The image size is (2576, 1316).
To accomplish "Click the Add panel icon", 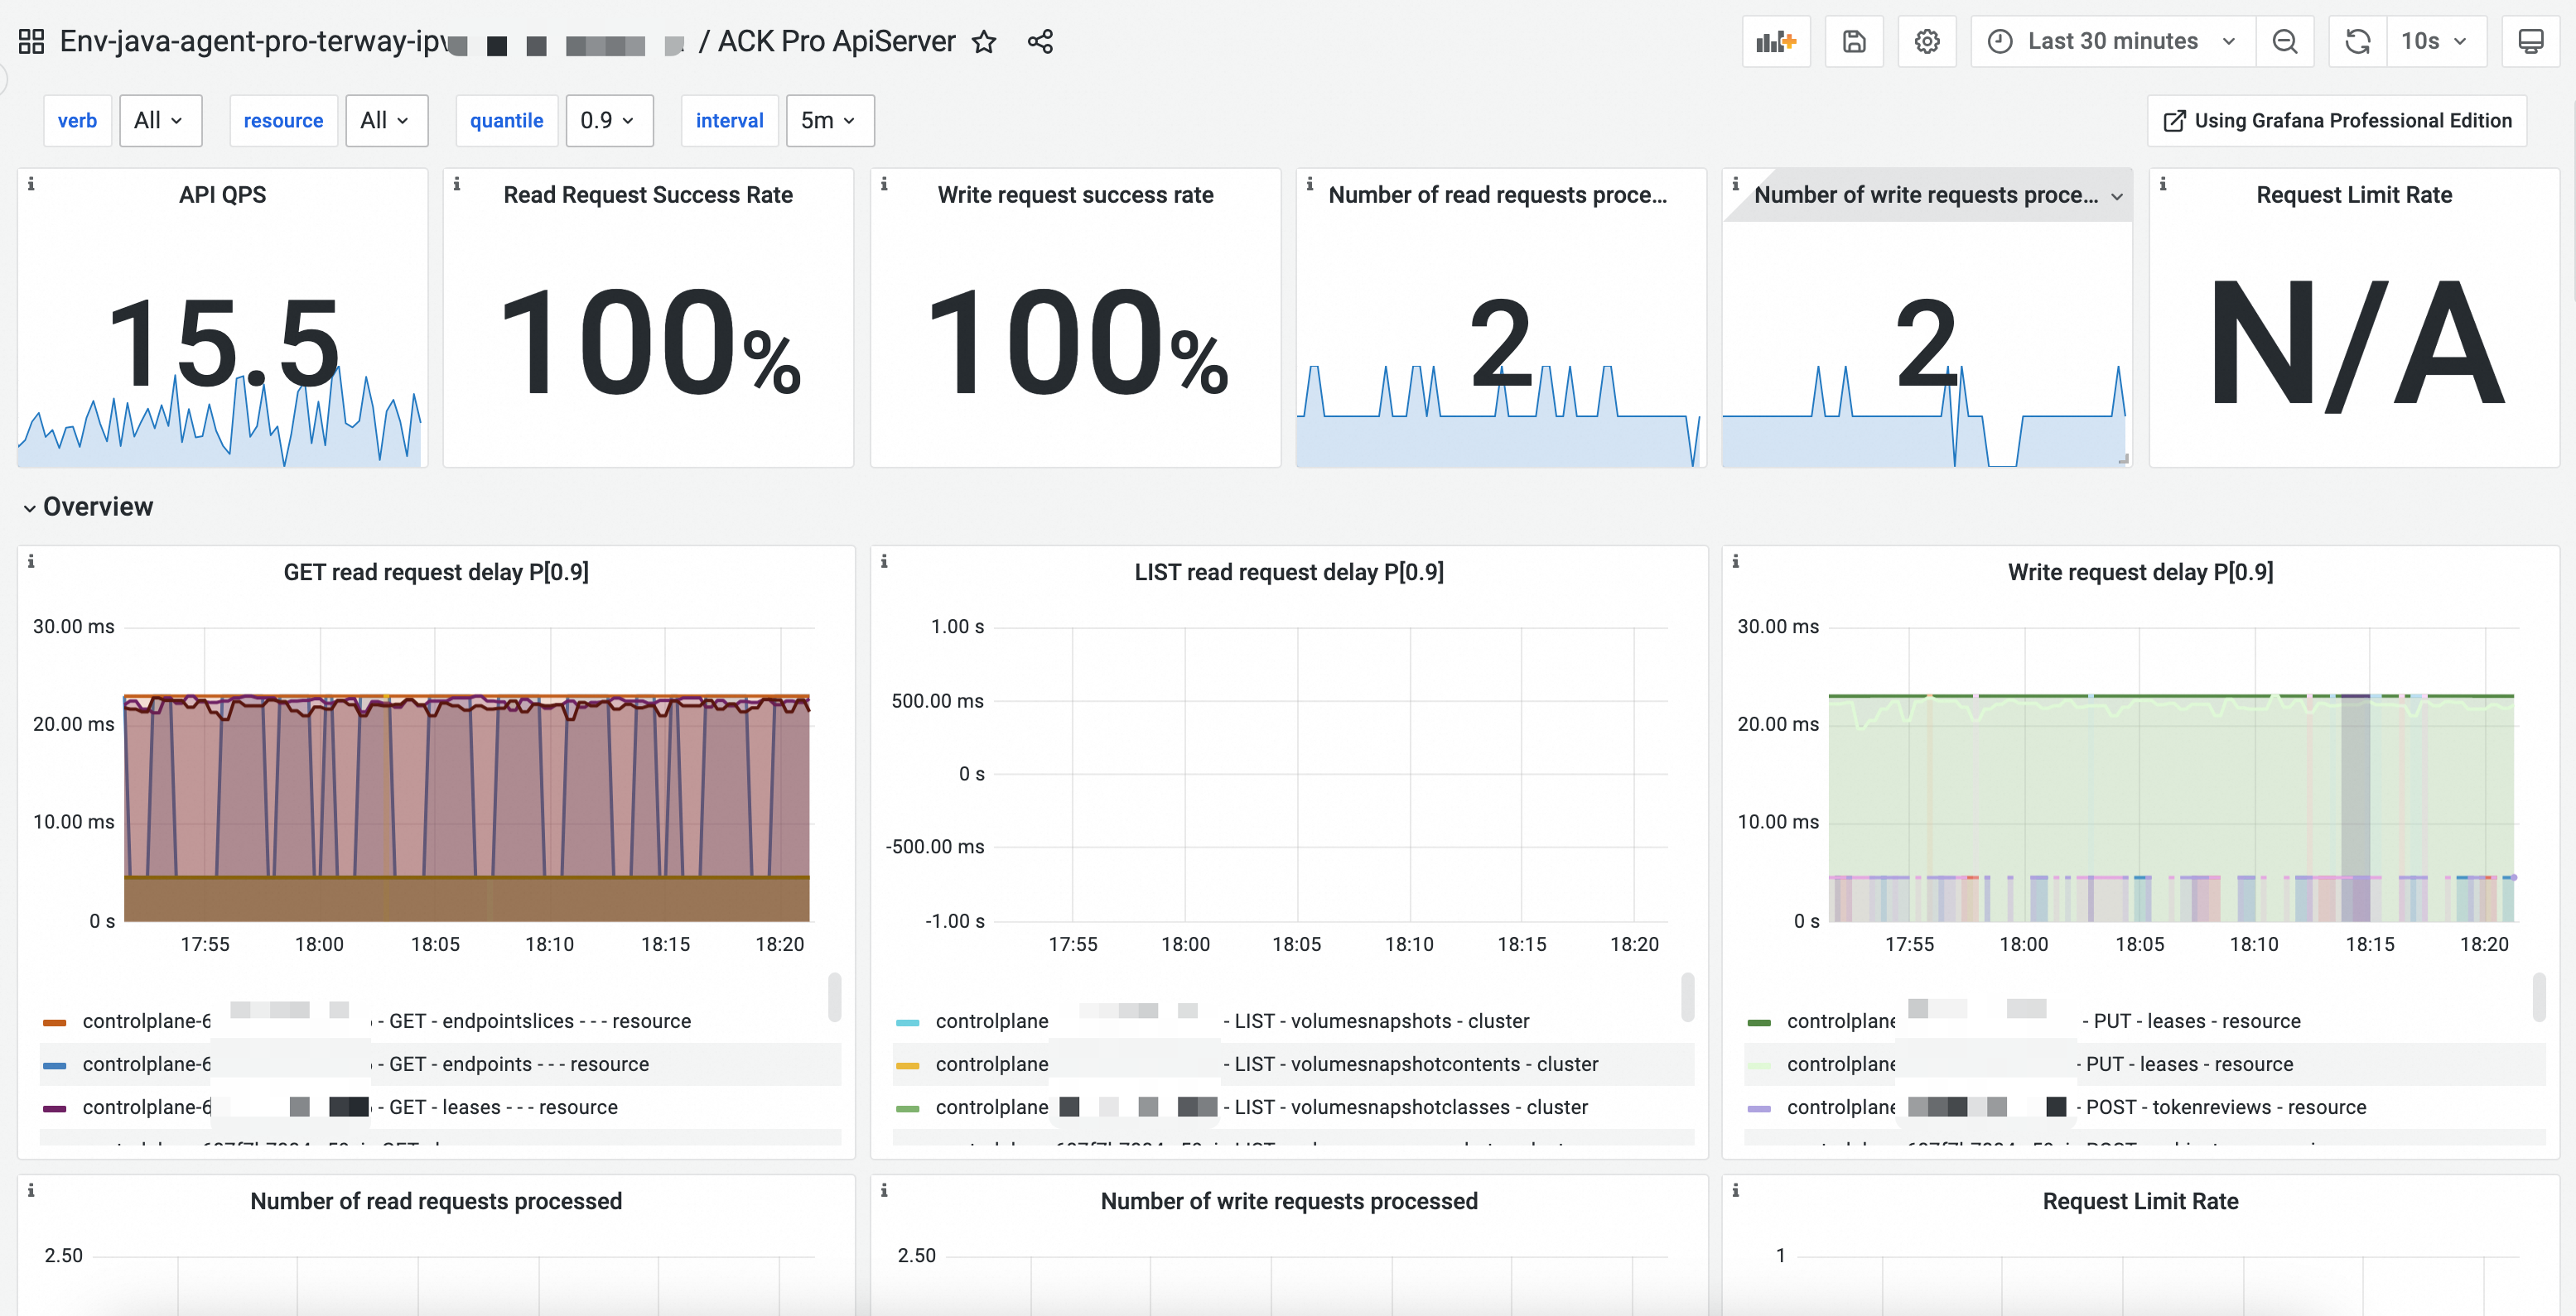I will 1775,41.
